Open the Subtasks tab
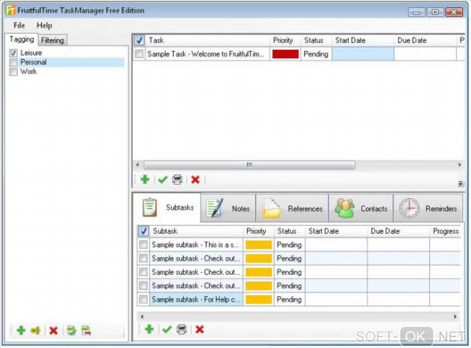471x348 pixels. click(167, 208)
